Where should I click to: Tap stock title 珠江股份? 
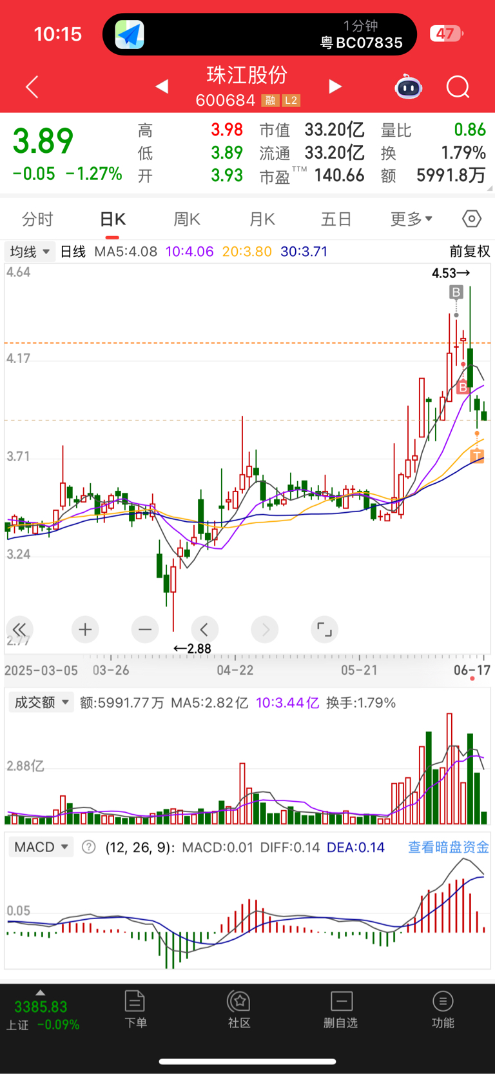point(247,75)
